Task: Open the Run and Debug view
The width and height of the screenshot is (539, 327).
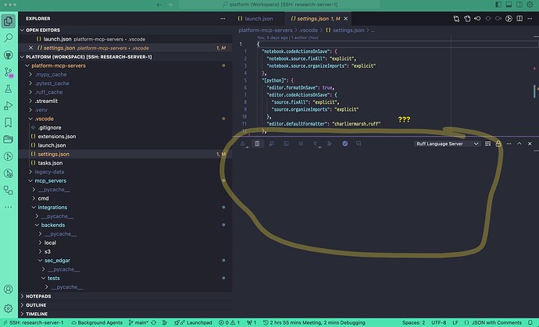Action: [x=9, y=106]
